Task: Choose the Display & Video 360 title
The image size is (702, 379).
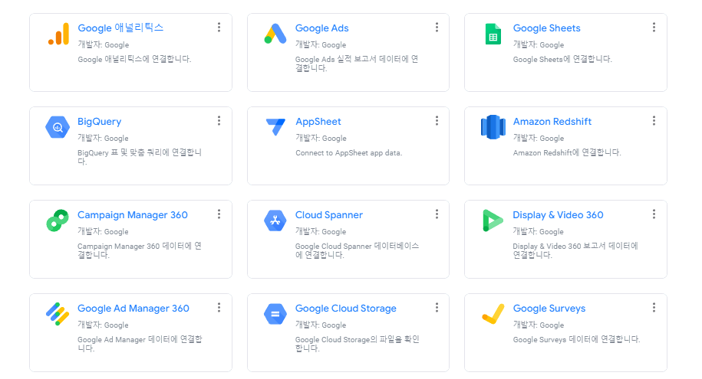Action: click(558, 215)
